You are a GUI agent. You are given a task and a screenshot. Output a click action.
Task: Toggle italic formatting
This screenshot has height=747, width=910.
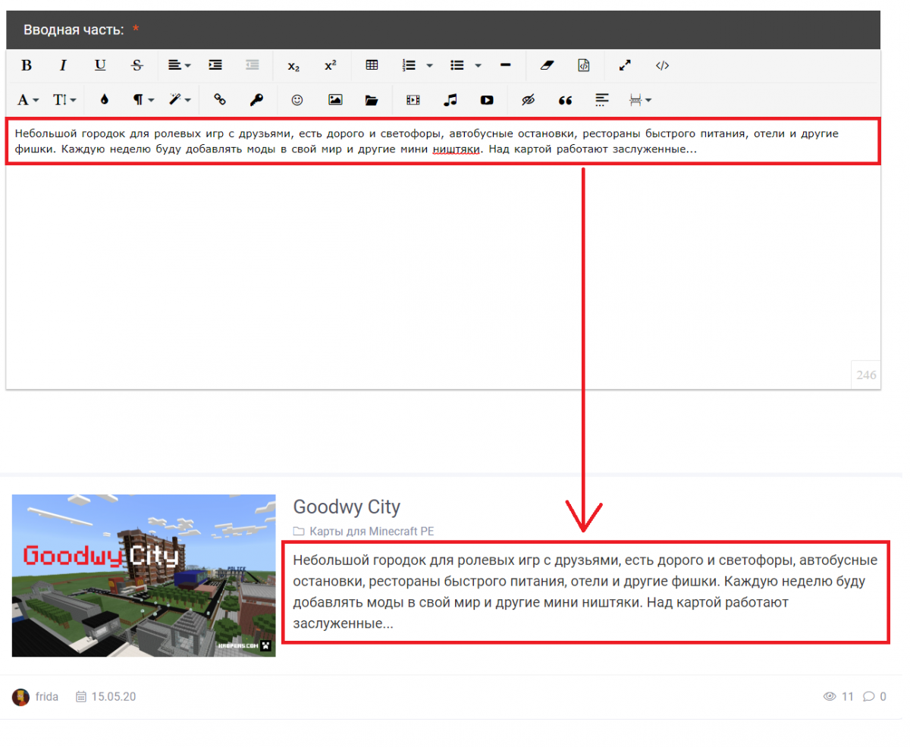(63, 65)
